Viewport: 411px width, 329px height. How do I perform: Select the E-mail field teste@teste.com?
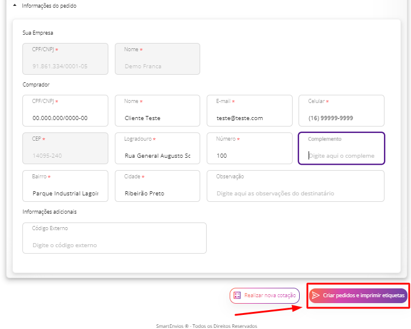[x=250, y=111]
